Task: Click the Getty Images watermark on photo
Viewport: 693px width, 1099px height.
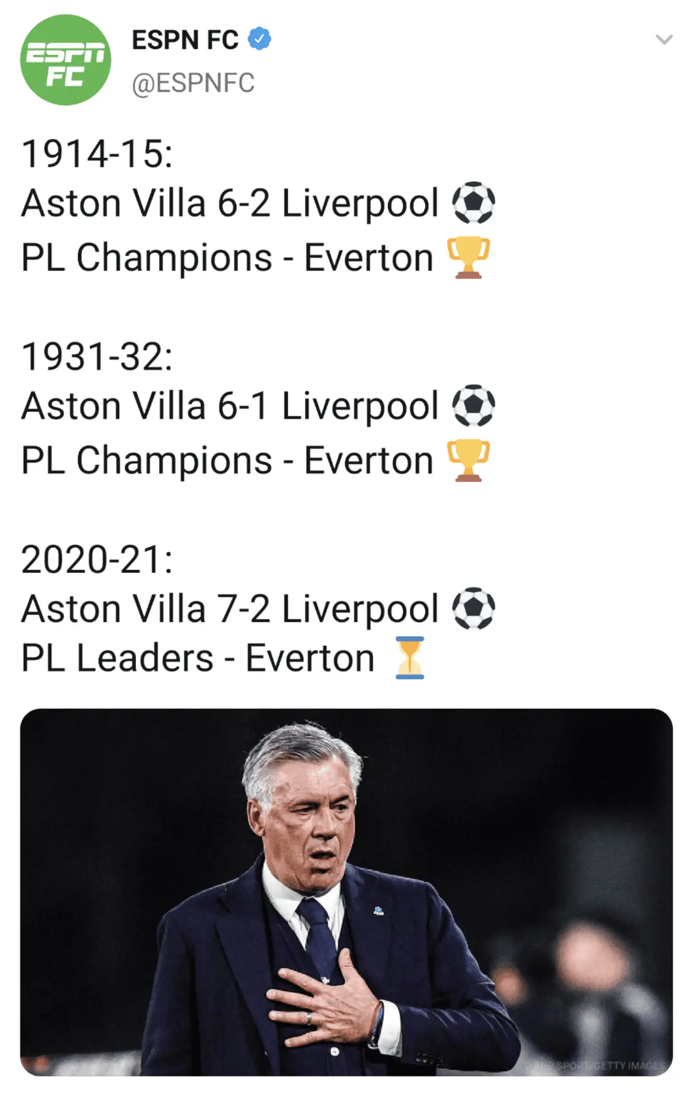Action: [x=606, y=1065]
